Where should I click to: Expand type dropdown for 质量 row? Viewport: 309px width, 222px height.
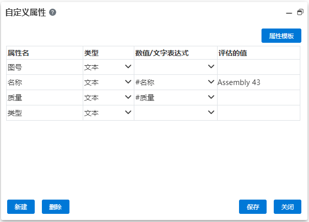[x=128, y=97]
